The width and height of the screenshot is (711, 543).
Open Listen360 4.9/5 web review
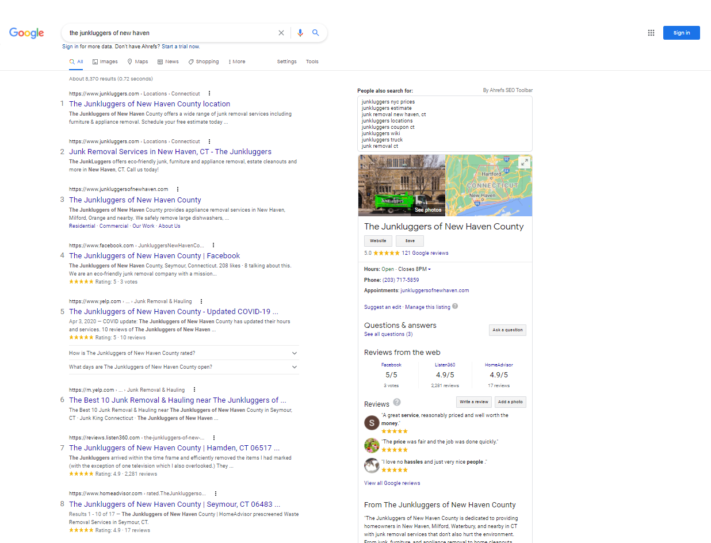445,365
